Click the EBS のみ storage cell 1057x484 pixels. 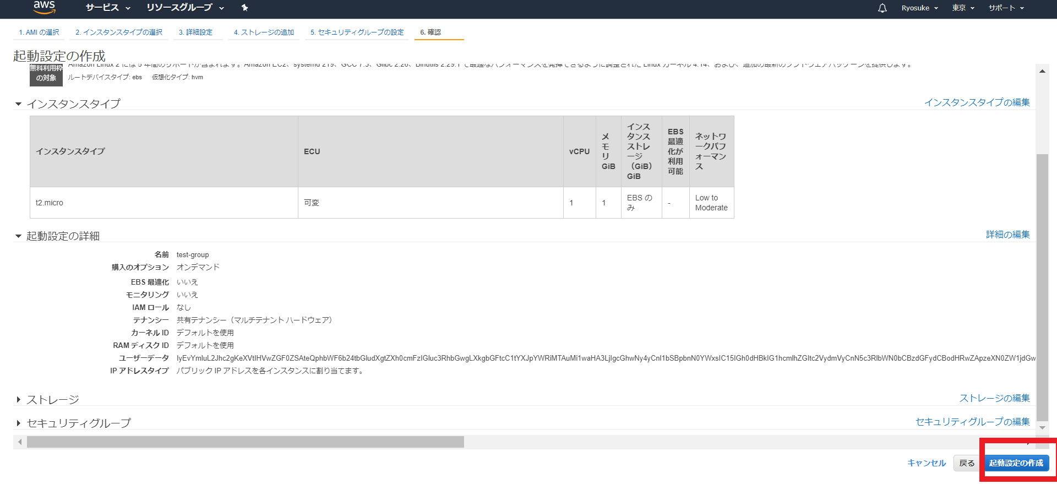click(x=641, y=203)
